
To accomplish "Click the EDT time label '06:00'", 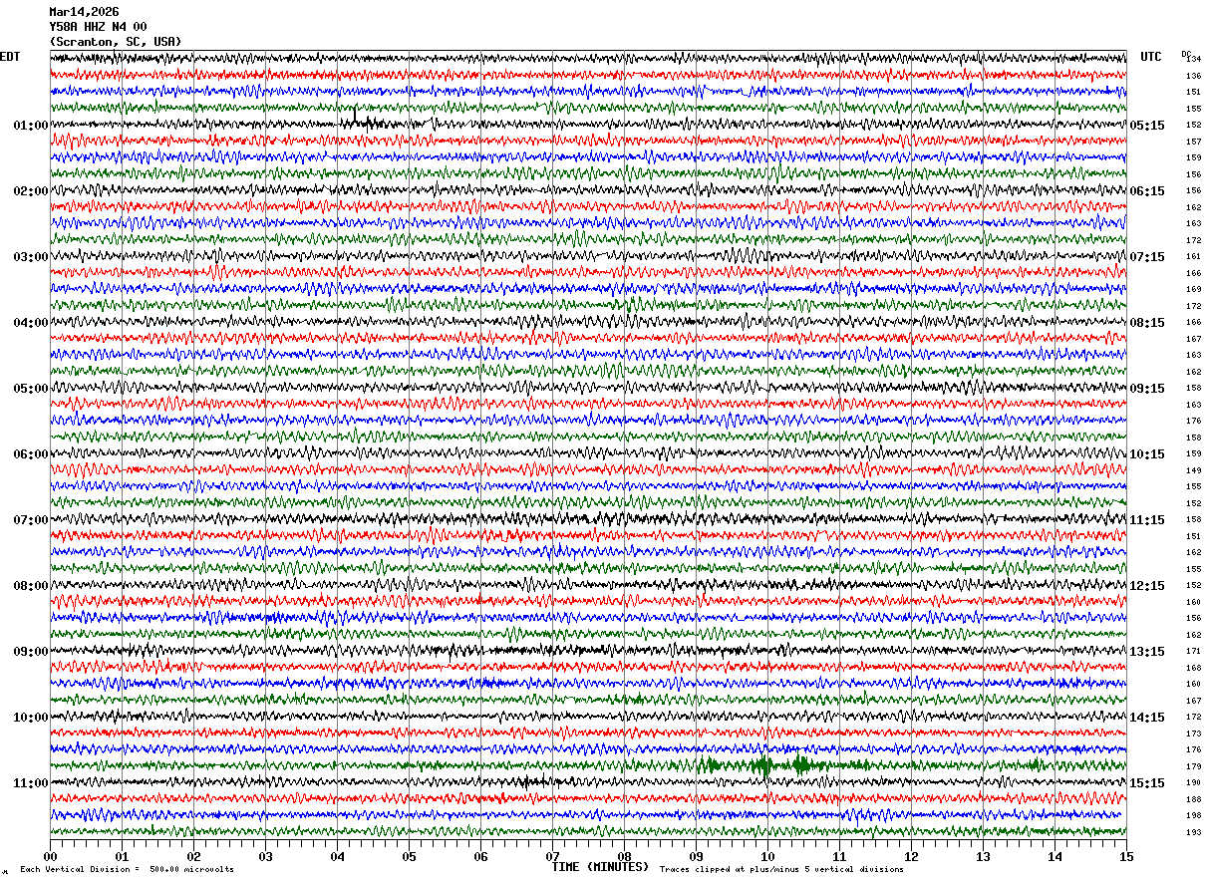I will tap(30, 454).
